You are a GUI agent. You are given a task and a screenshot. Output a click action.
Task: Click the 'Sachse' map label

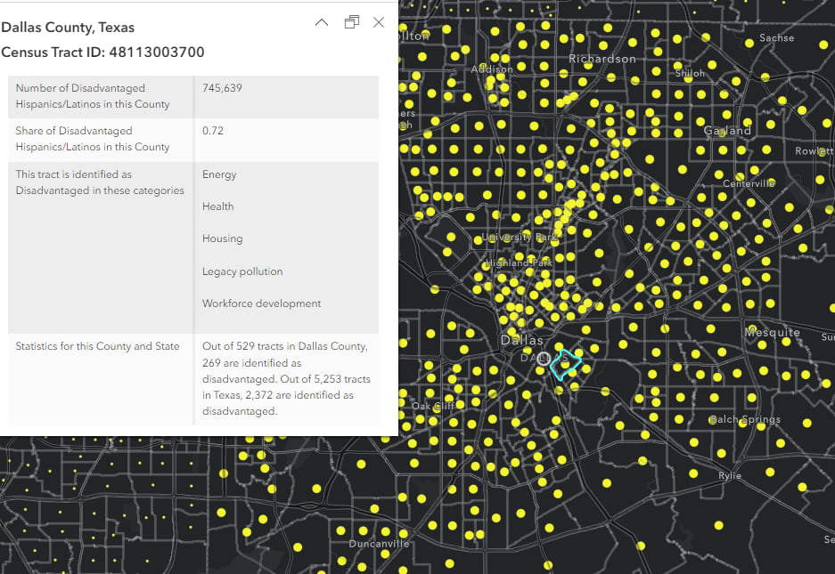776,37
